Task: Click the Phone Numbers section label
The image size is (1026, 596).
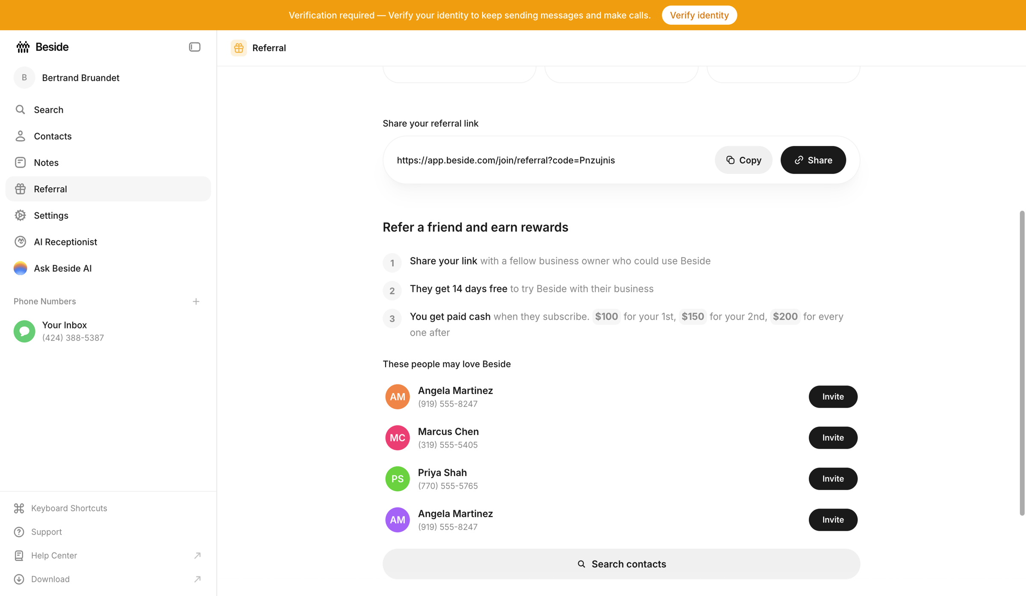Action: pos(45,302)
